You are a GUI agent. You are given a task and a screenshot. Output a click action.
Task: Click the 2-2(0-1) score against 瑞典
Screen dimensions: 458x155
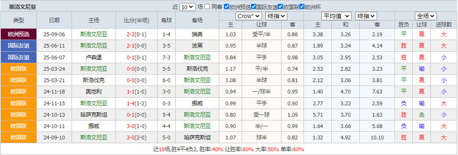[x=136, y=34]
